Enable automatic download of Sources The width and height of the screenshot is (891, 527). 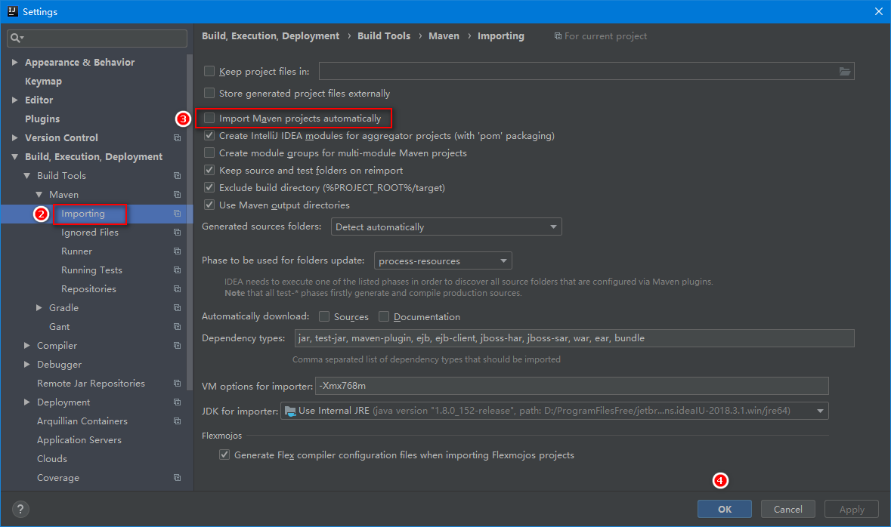pyautogui.click(x=324, y=316)
